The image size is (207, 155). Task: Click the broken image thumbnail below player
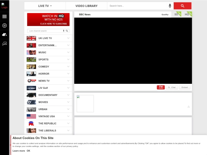click(x=85, y=104)
